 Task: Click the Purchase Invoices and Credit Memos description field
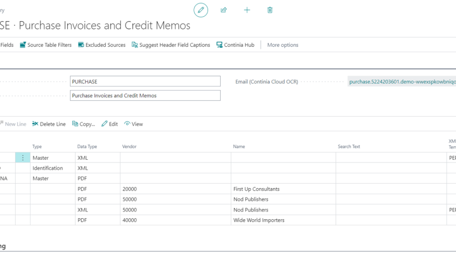[145, 96]
